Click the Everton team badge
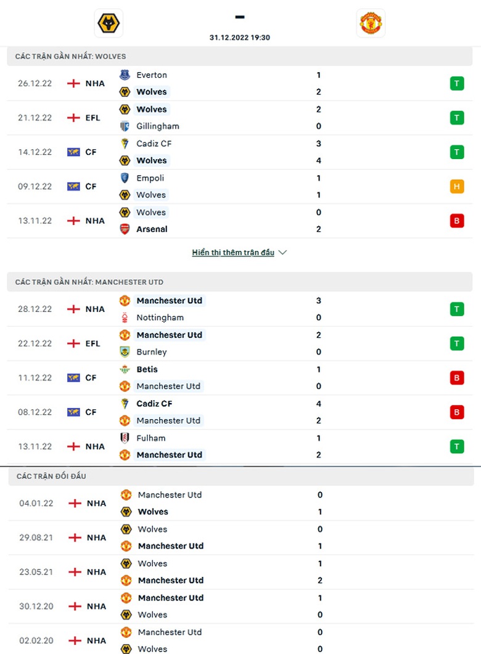Image resolution: width=481 pixels, height=654 pixels. click(125, 75)
